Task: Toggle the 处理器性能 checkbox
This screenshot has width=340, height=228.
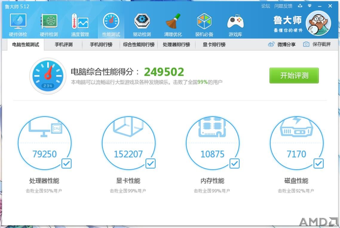Action: (x=66, y=163)
